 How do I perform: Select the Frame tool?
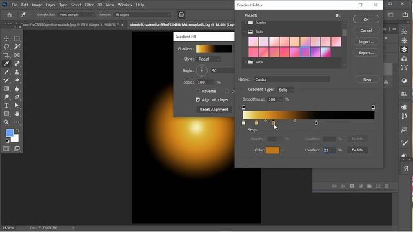(x=17, y=55)
